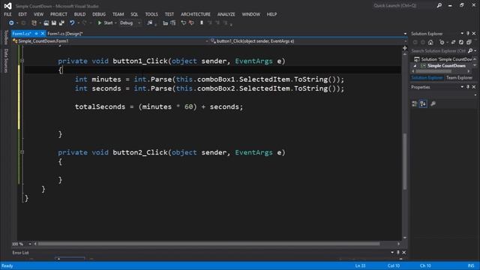This screenshot has width=480, height=270.
Task: Click the Solution Explorer Show All Files icon
Action: 442,42
